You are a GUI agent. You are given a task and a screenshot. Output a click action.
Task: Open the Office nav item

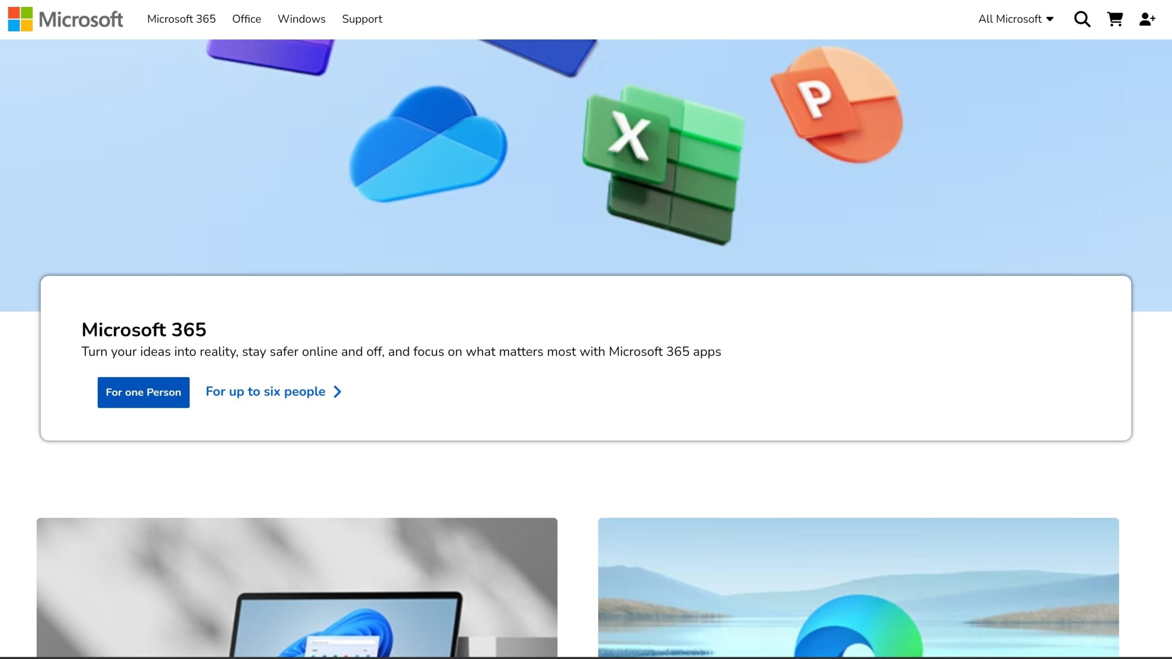246,19
